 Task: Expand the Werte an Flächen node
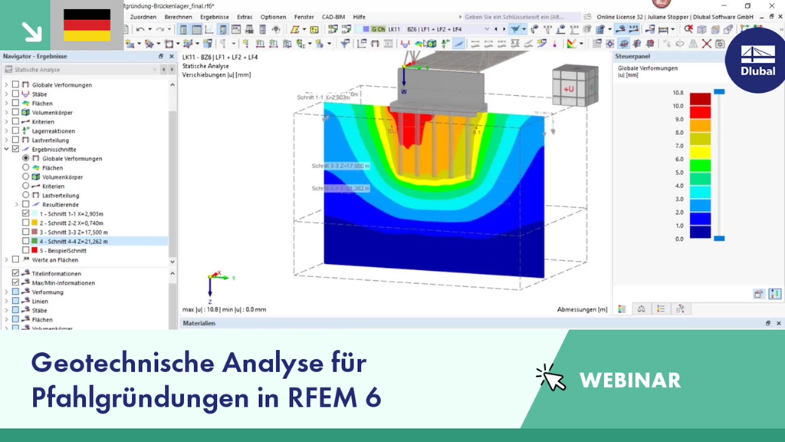(6, 259)
